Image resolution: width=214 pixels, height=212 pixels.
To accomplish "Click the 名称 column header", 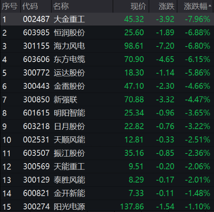I will (61, 6).
